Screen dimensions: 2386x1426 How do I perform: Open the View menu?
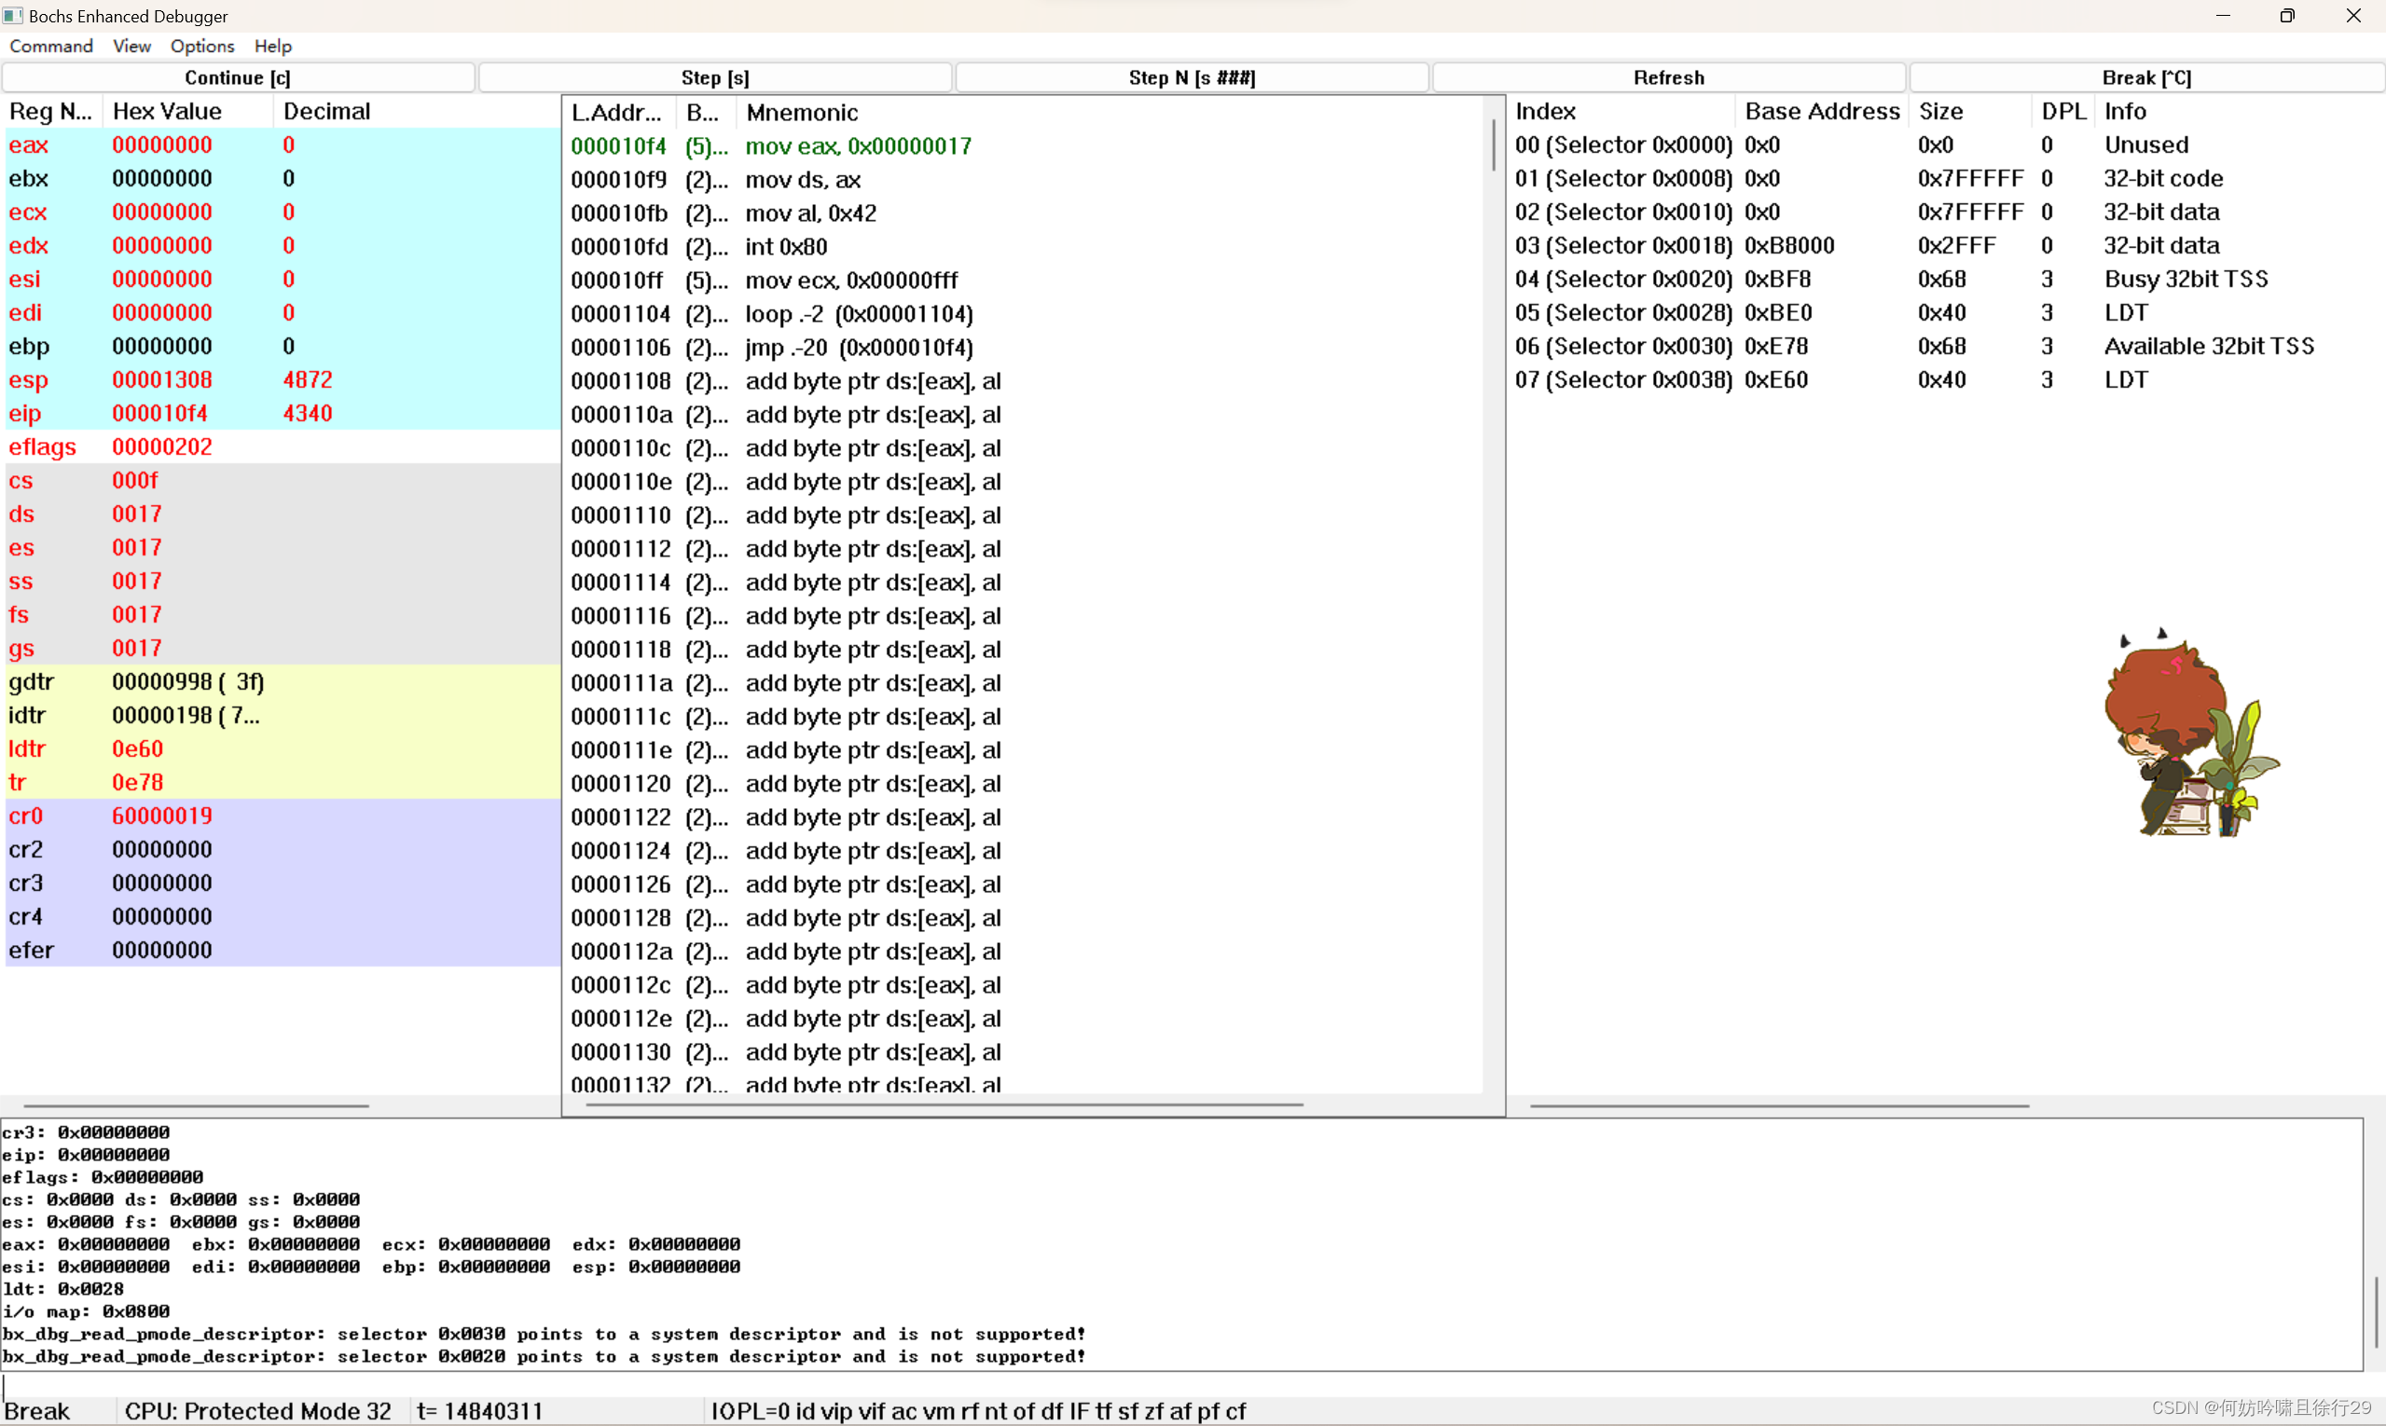tap(131, 46)
